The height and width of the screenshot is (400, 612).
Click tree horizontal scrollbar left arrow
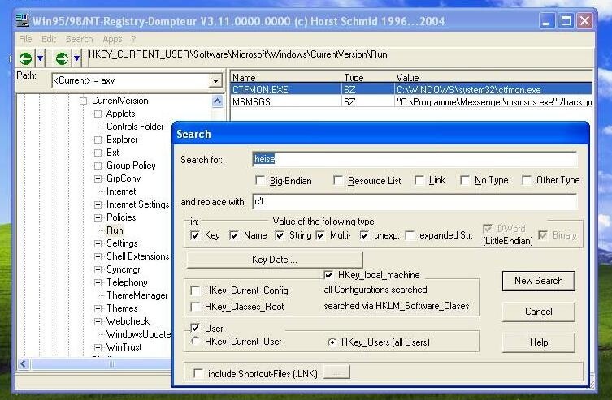(24, 364)
